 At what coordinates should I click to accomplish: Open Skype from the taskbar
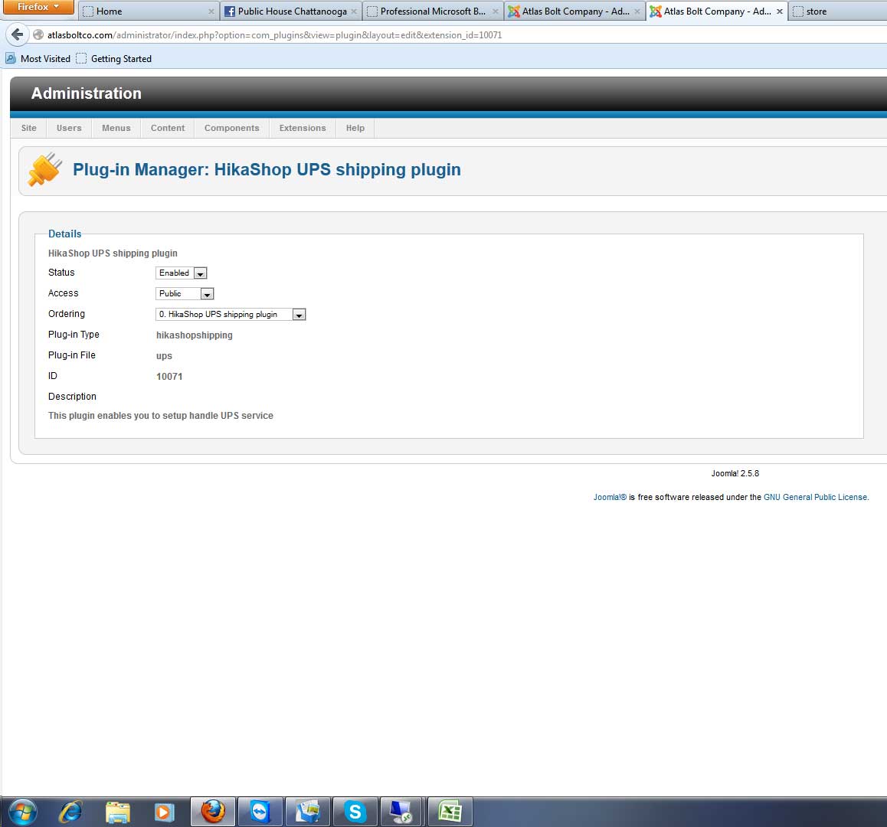coord(355,812)
